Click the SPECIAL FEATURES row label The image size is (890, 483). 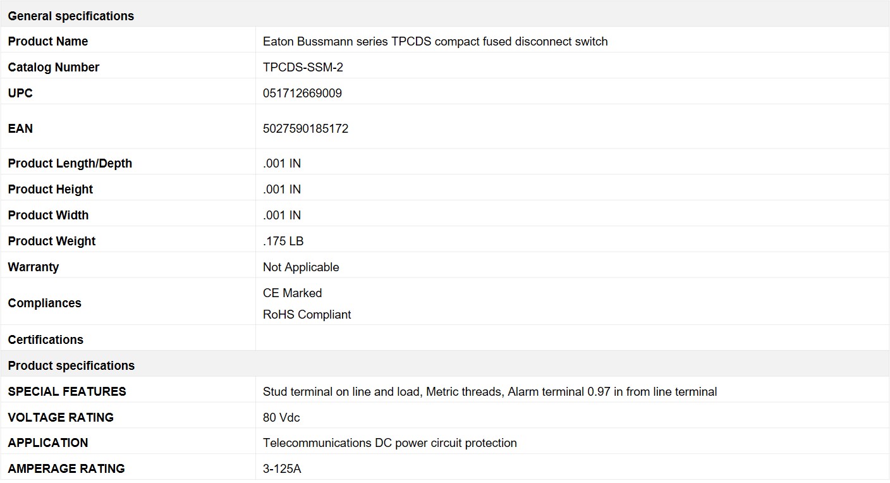67,392
